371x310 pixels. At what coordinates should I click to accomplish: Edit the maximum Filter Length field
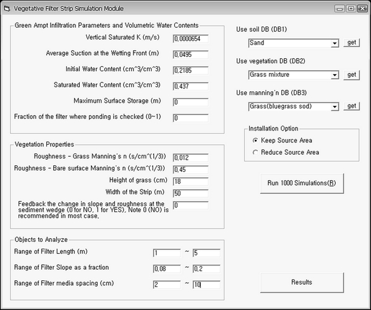coord(207,253)
